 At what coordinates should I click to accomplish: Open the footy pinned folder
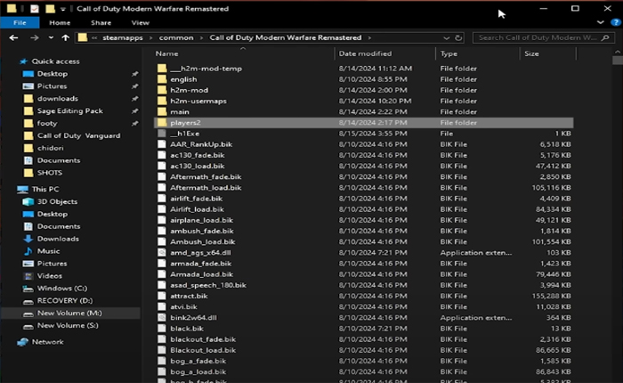pos(47,123)
